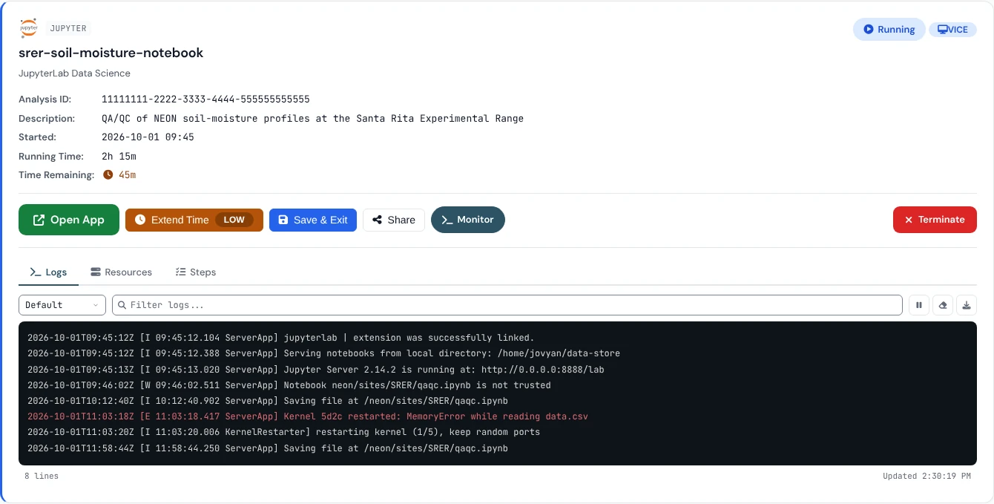Click the 45m time remaining value
Image resolution: width=994 pixels, height=504 pixels.
pos(127,175)
